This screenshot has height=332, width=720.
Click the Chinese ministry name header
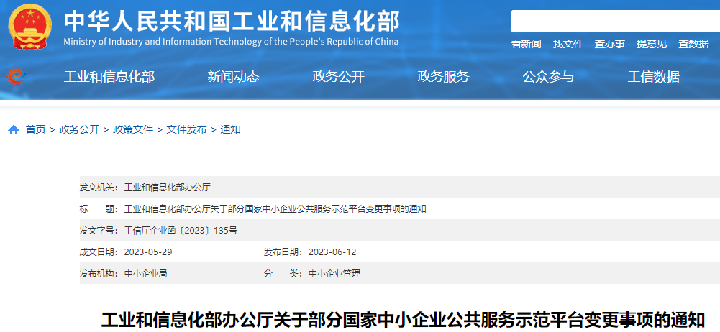click(232, 21)
